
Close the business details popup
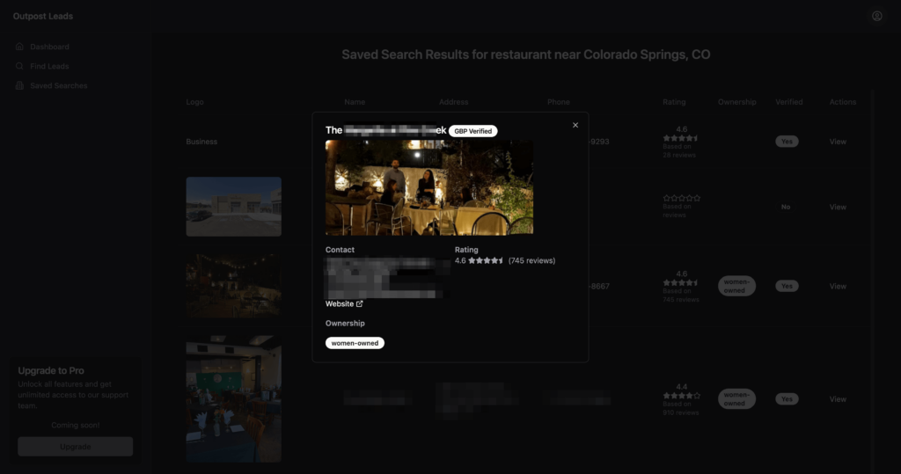point(575,125)
